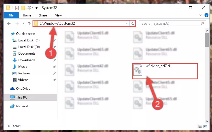
Task: Open the File menu tab
Action: [x=11, y=15]
